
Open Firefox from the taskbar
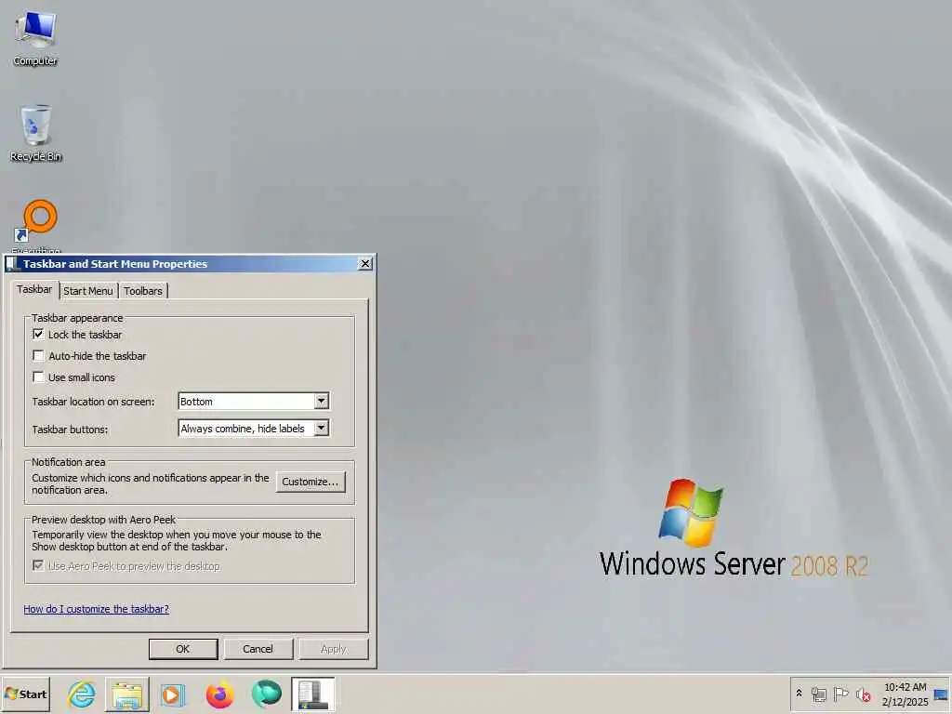[x=219, y=694]
